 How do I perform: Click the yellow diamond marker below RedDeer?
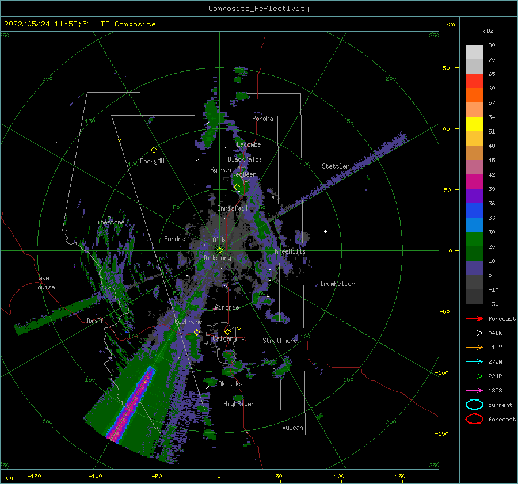tap(237, 187)
